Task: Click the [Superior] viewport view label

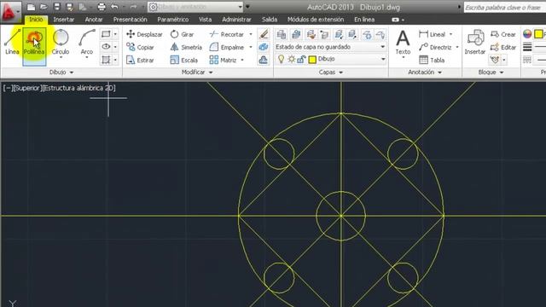Action: pos(28,88)
